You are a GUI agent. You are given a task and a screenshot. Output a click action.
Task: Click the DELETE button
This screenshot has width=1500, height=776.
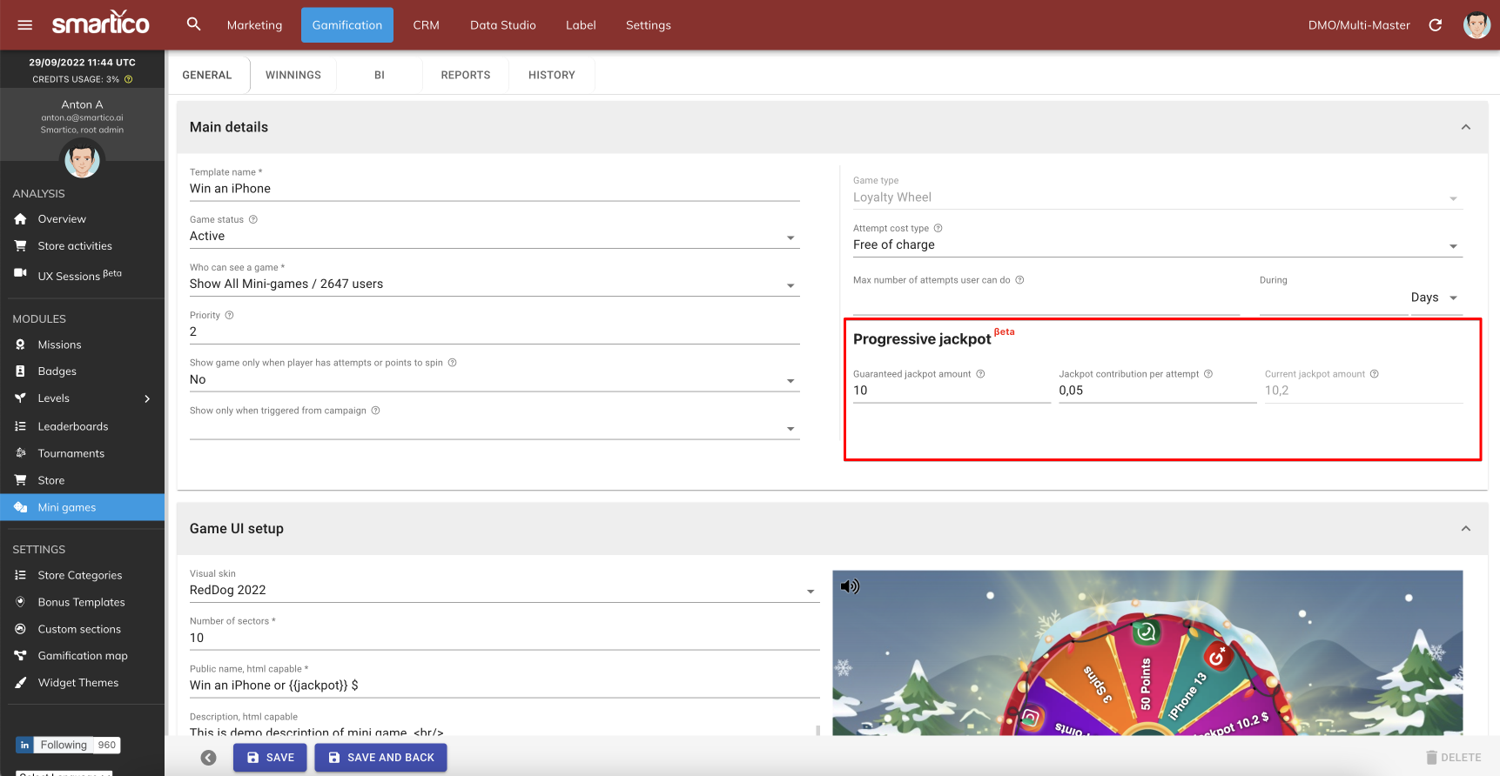click(1453, 758)
